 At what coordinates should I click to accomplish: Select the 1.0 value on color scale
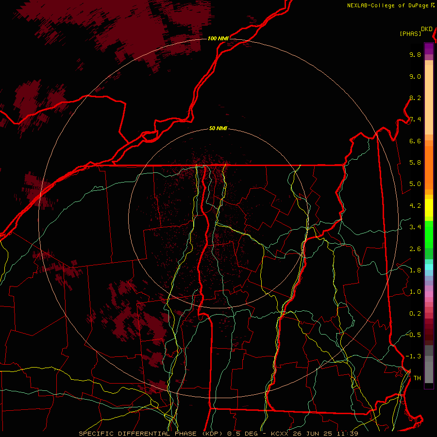coord(415,292)
